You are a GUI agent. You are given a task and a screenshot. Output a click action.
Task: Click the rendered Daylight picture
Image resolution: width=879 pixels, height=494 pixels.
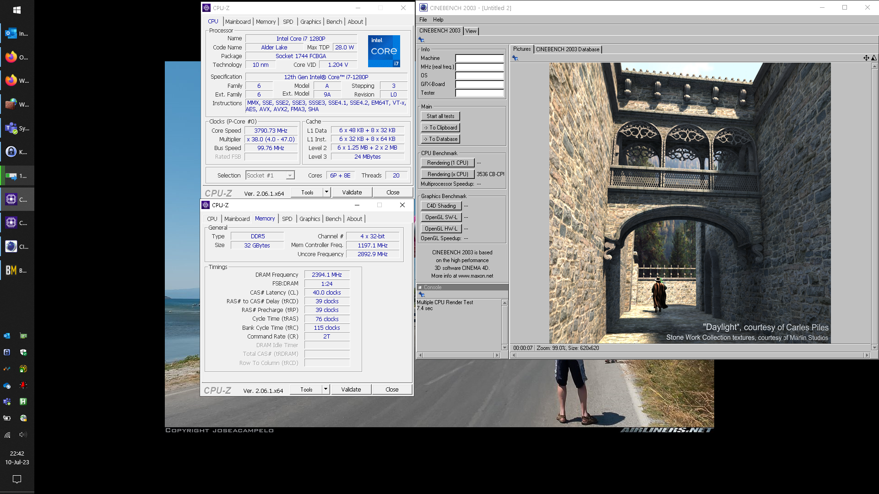pos(690,203)
